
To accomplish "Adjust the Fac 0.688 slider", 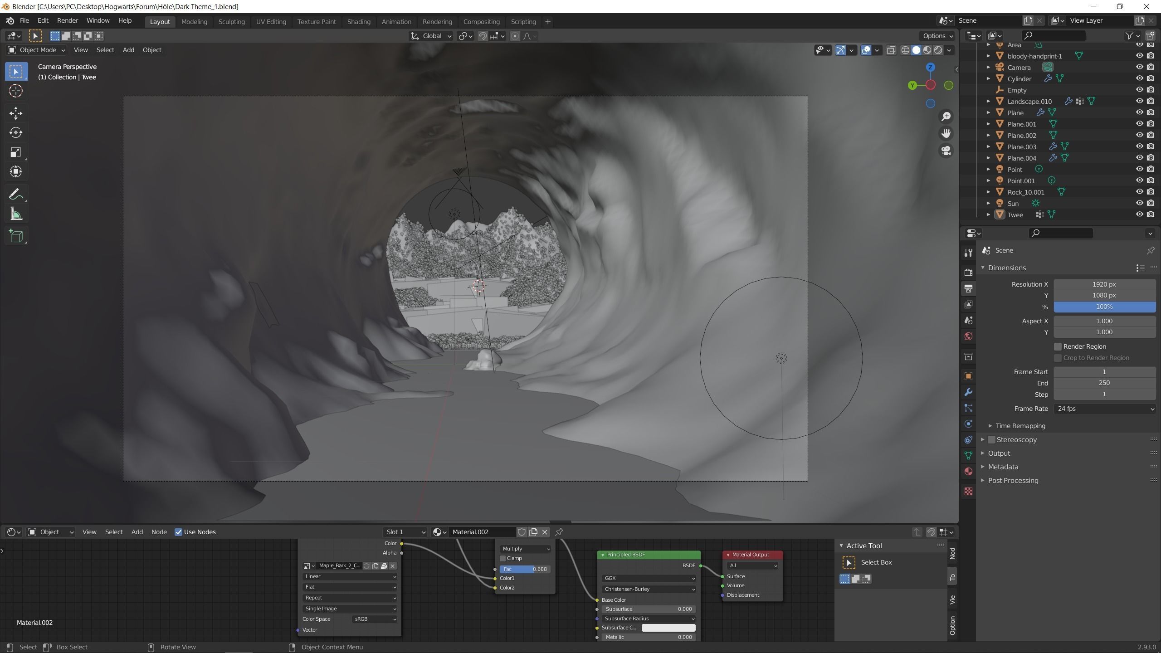I will (525, 569).
